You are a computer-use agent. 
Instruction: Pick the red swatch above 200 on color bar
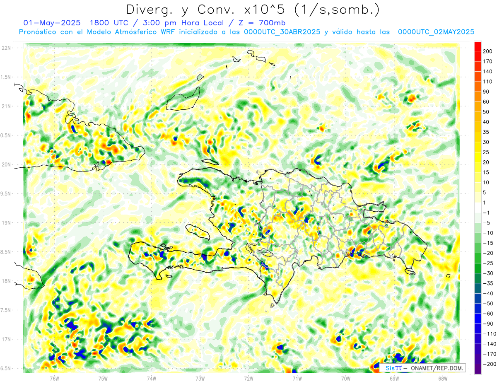point(478,46)
